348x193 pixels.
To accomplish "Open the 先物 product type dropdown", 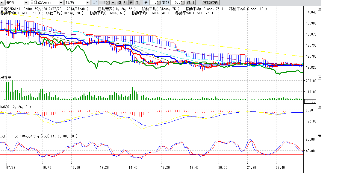I will point(27,3).
